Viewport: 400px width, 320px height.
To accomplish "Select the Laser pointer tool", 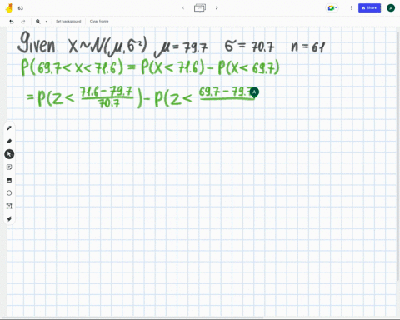I will 9,219.
